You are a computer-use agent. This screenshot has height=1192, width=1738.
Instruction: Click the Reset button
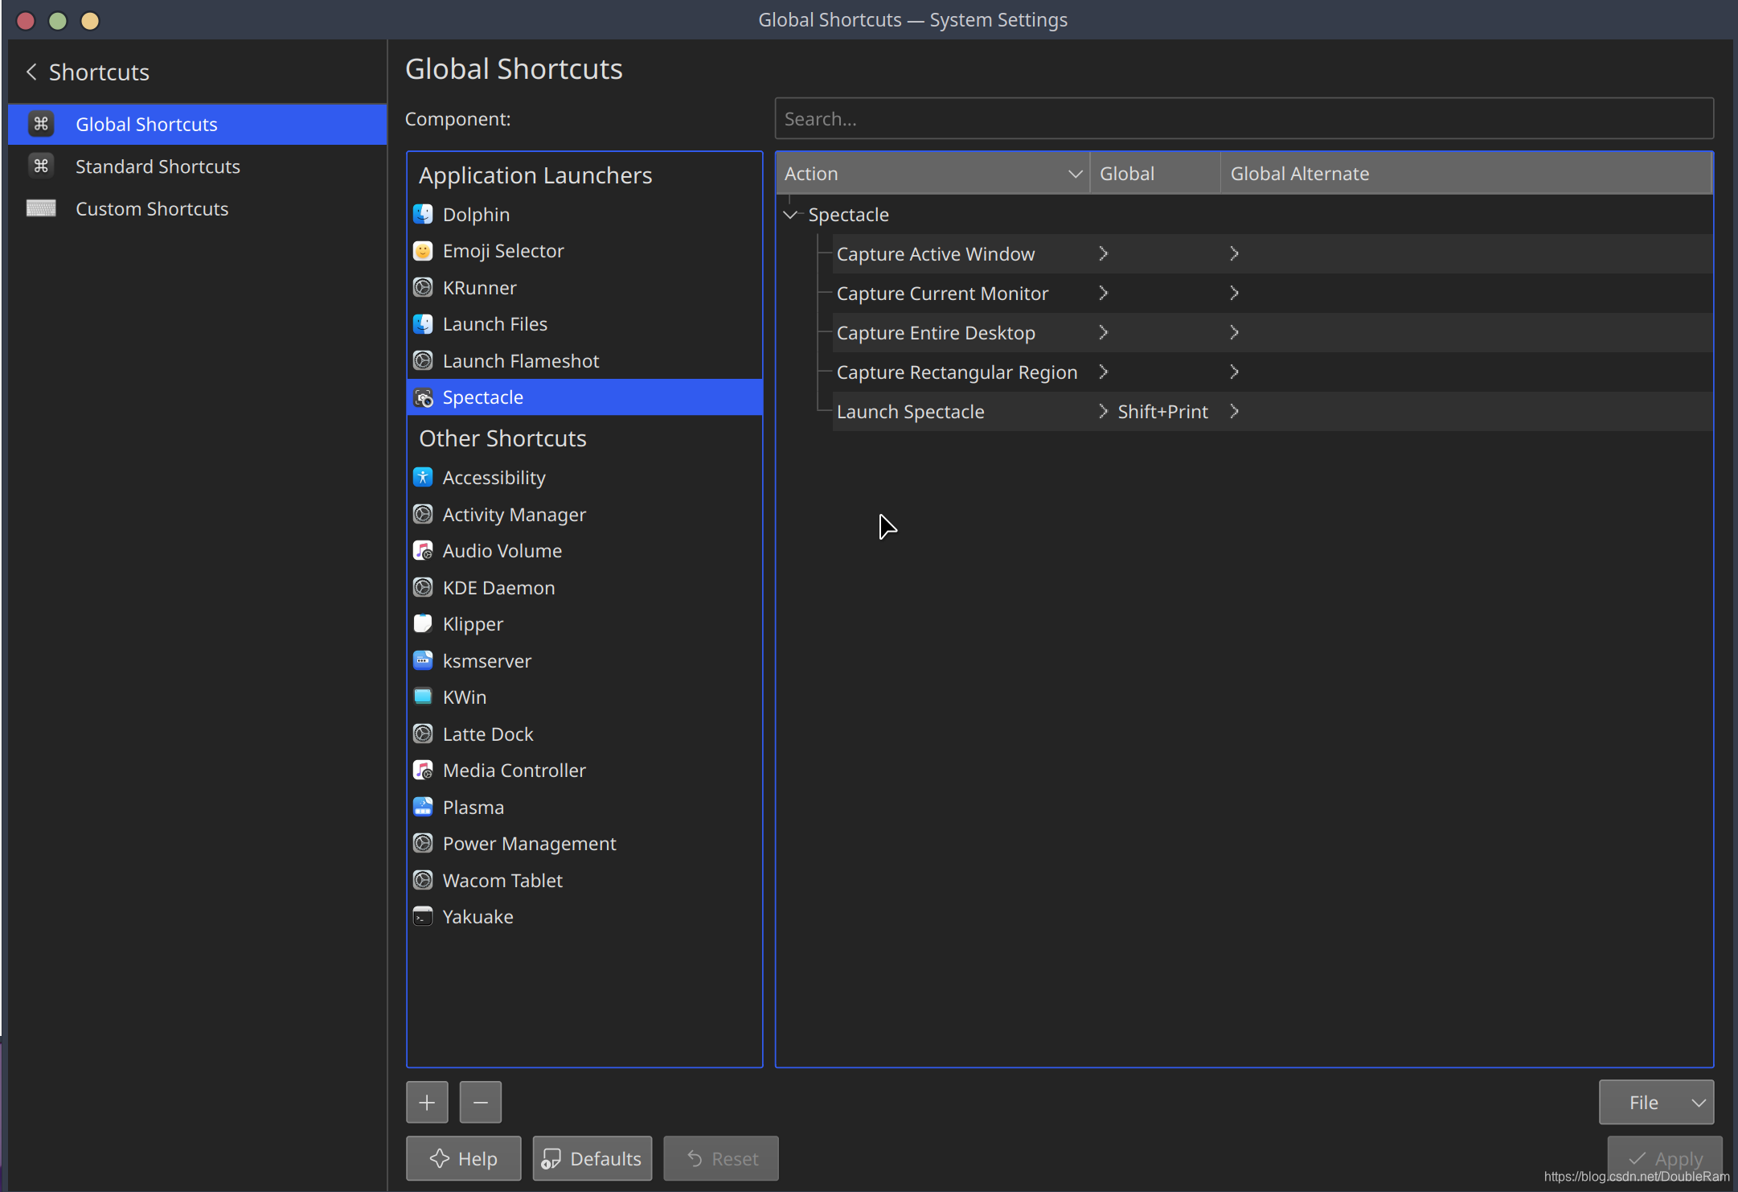point(721,1158)
